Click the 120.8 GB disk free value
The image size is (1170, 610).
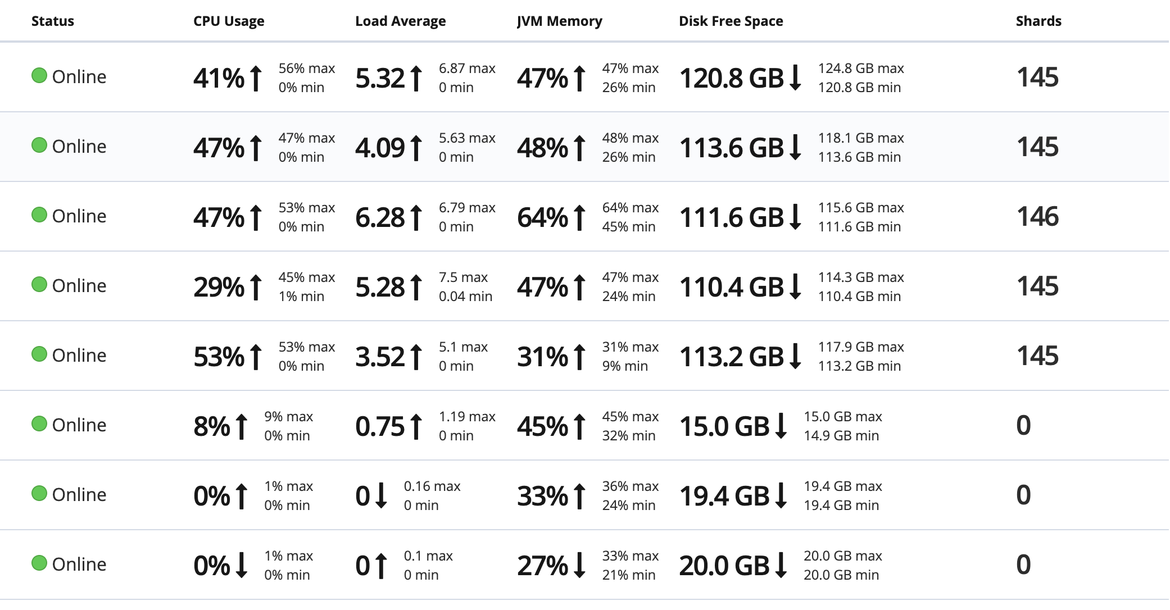coord(732,78)
